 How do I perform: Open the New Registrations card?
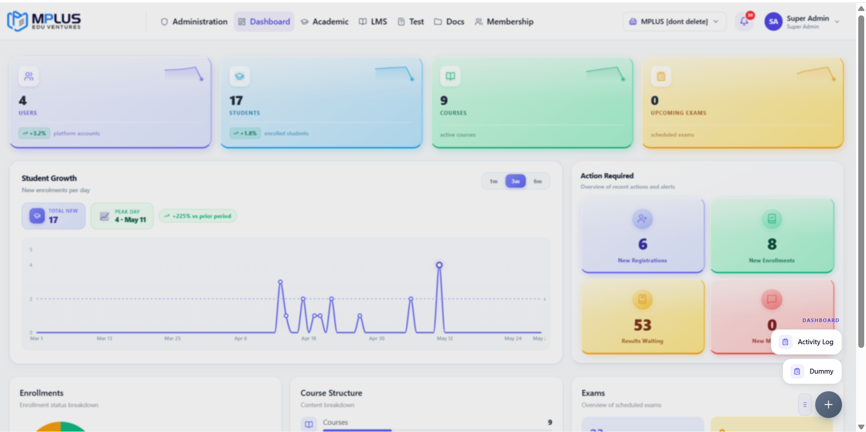click(x=643, y=236)
